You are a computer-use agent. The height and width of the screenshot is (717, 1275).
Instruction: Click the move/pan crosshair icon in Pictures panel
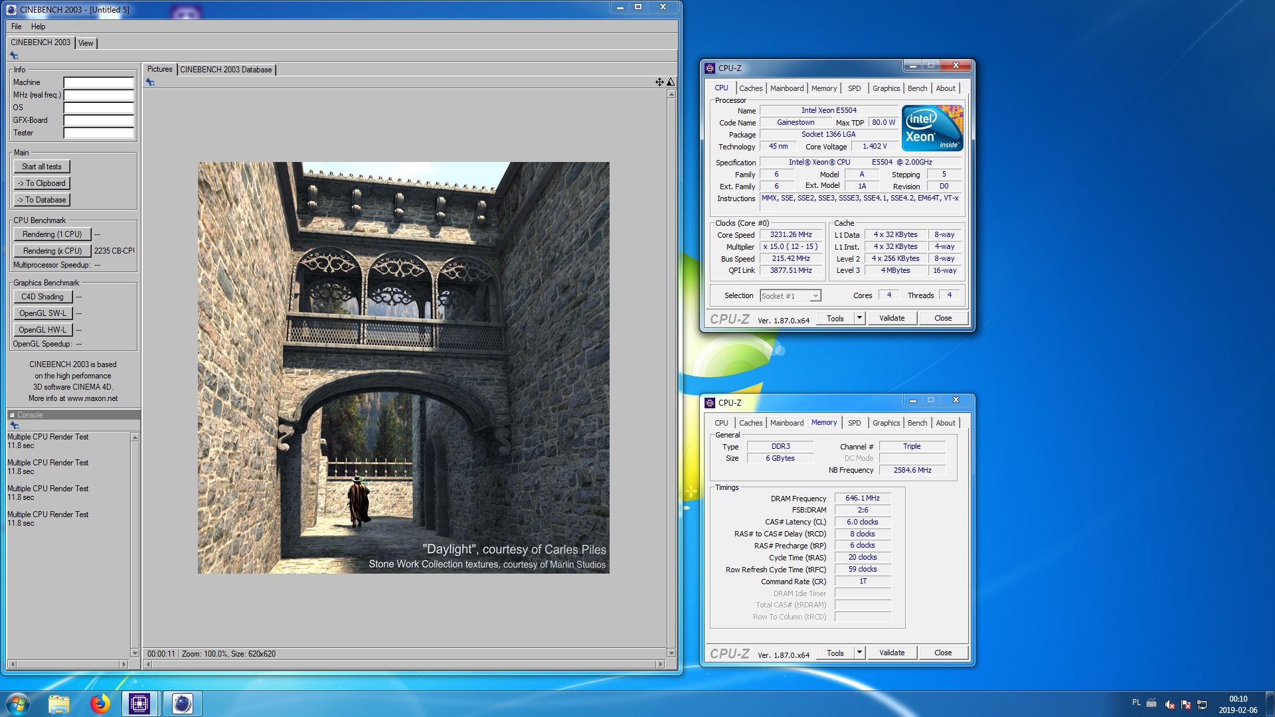point(659,82)
